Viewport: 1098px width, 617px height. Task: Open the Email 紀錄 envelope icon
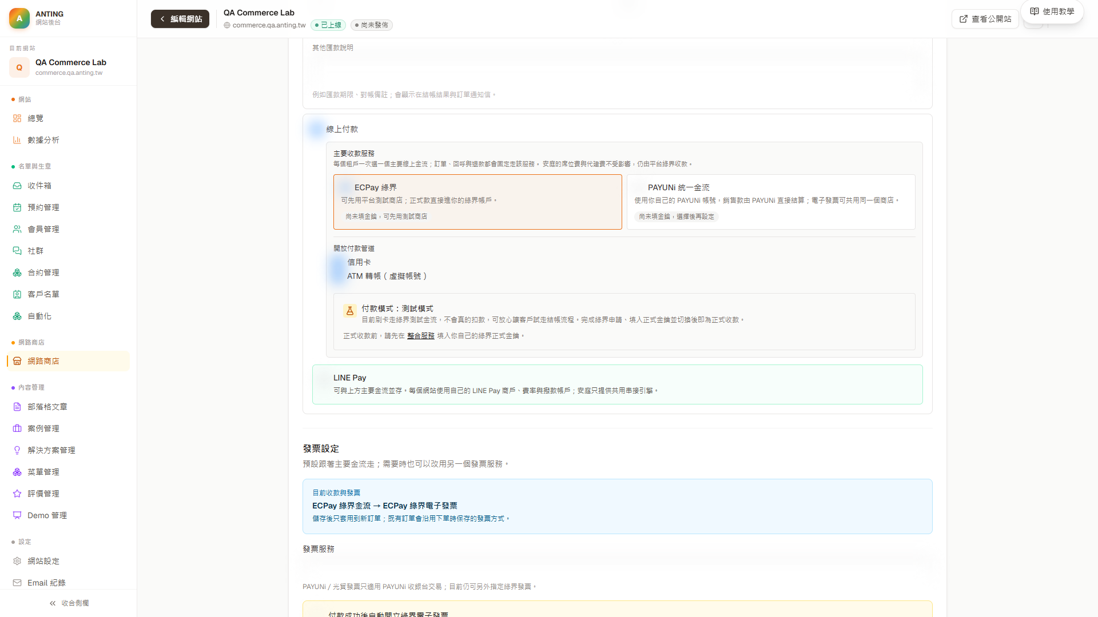coord(17,583)
